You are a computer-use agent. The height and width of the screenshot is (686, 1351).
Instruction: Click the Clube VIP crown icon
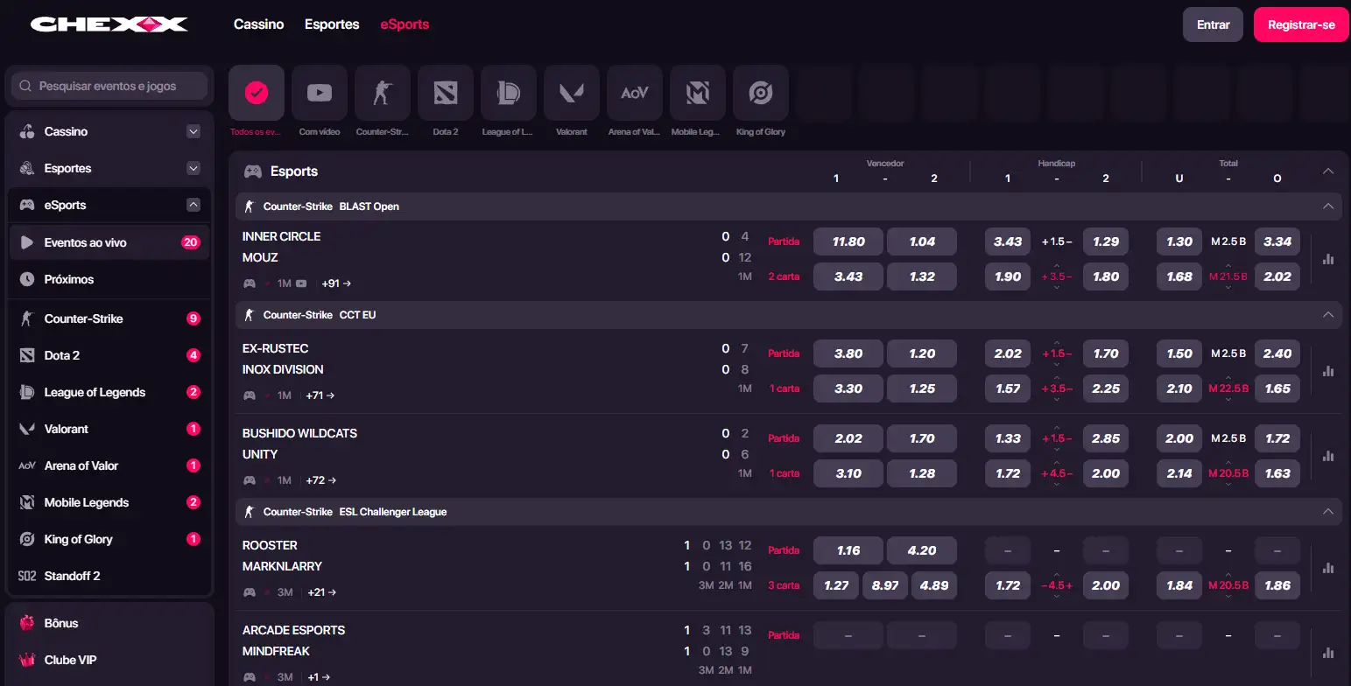(27, 660)
